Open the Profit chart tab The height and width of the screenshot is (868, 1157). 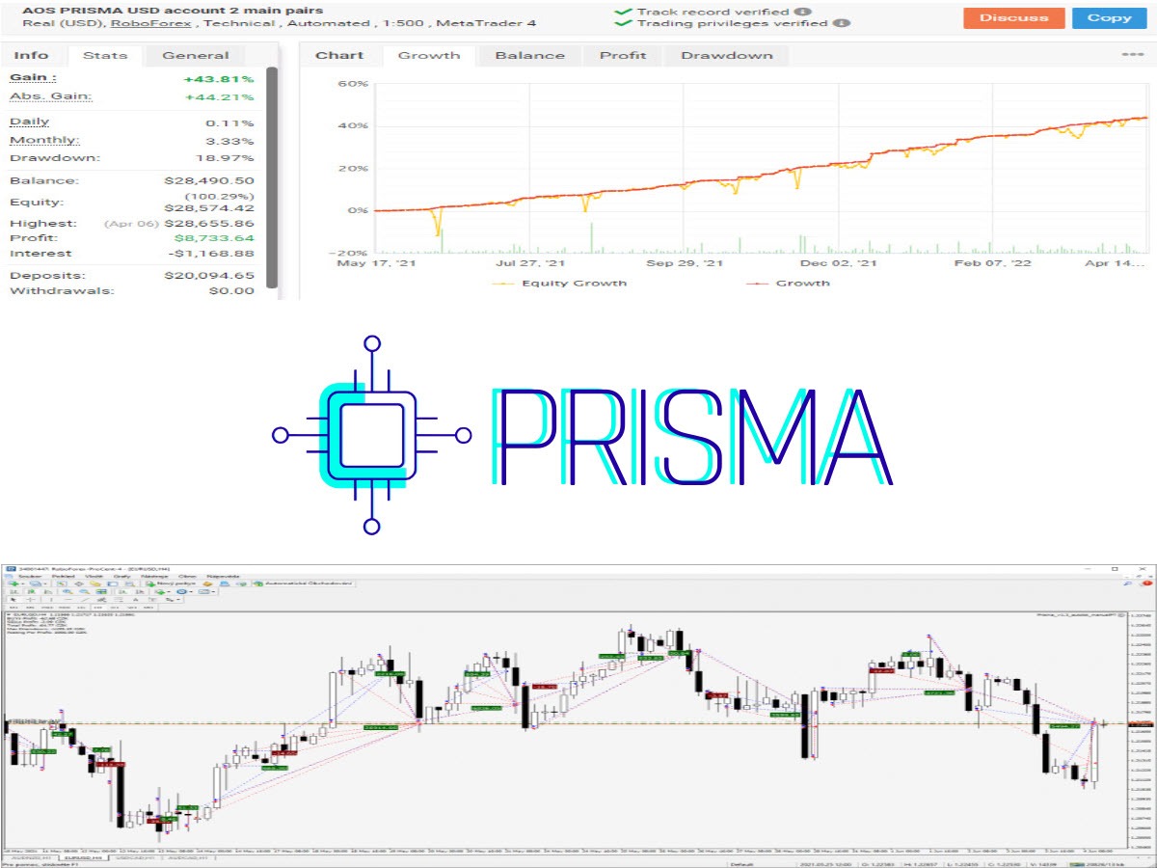(x=623, y=55)
